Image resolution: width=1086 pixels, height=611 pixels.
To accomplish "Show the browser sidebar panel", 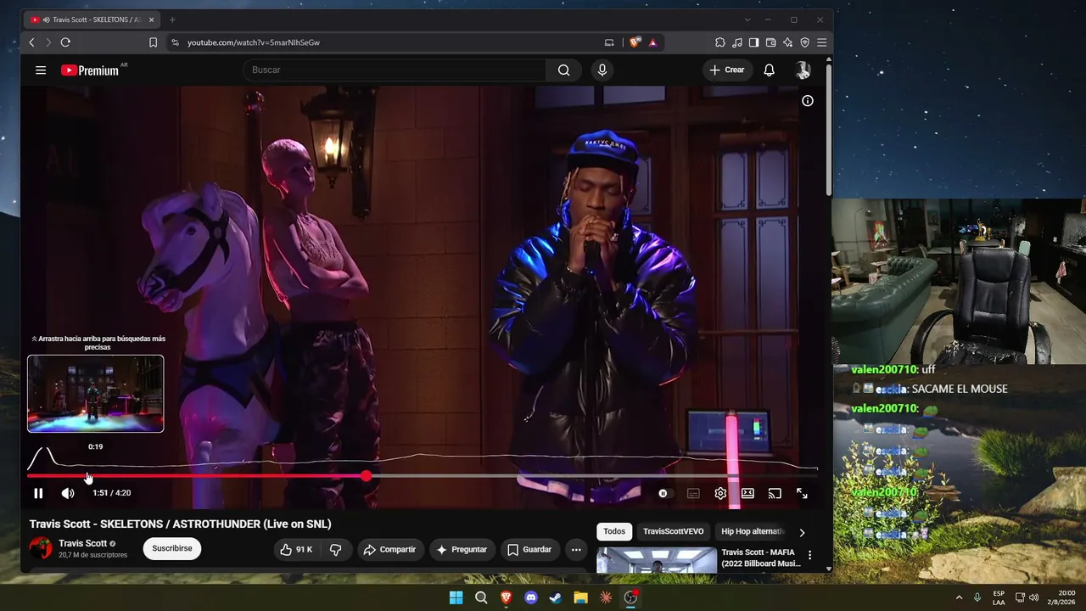I will (x=753, y=42).
